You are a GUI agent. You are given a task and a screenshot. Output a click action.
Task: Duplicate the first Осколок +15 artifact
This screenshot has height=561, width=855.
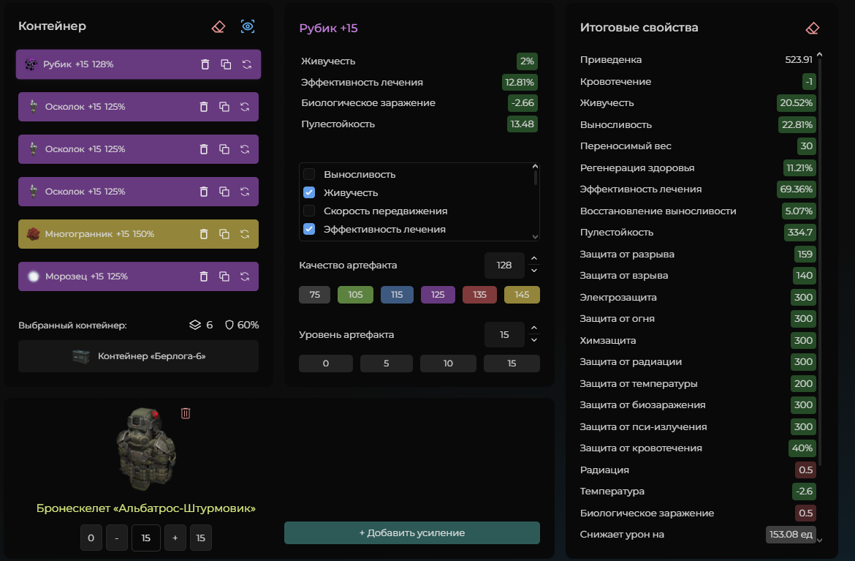pyautogui.click(x=224, y=107)
